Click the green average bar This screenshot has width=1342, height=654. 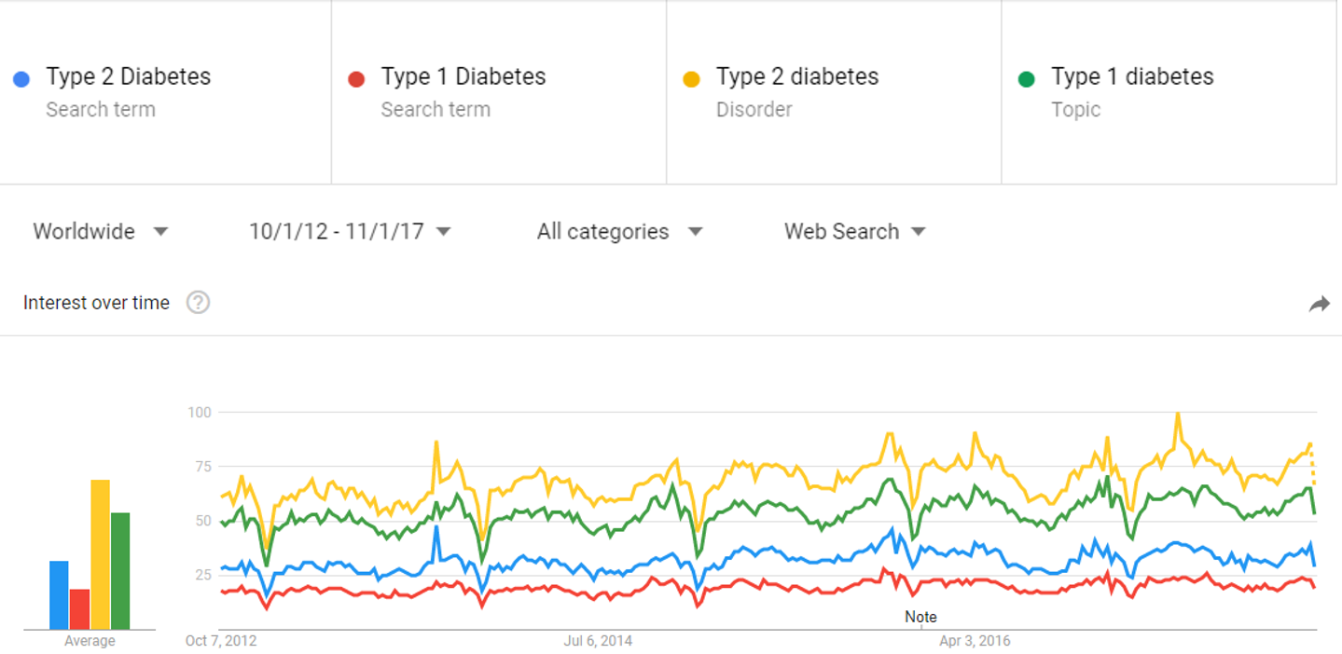(120, 571)
